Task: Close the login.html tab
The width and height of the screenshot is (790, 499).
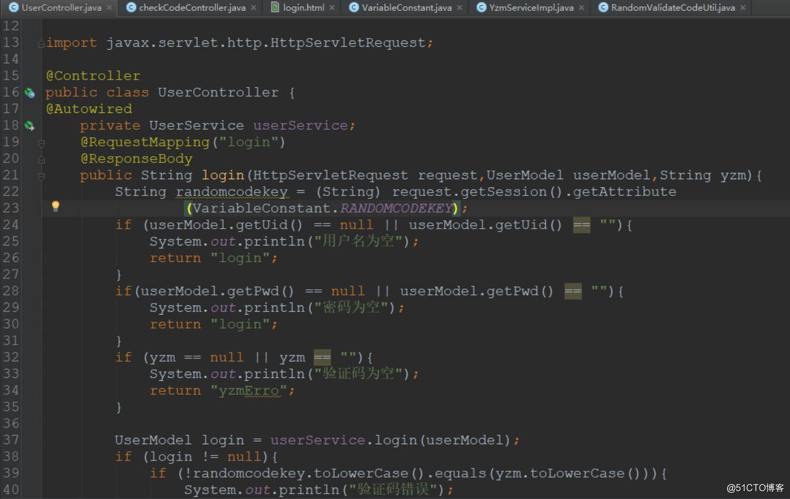Action: pyautogui.click(x=332, y=8)
